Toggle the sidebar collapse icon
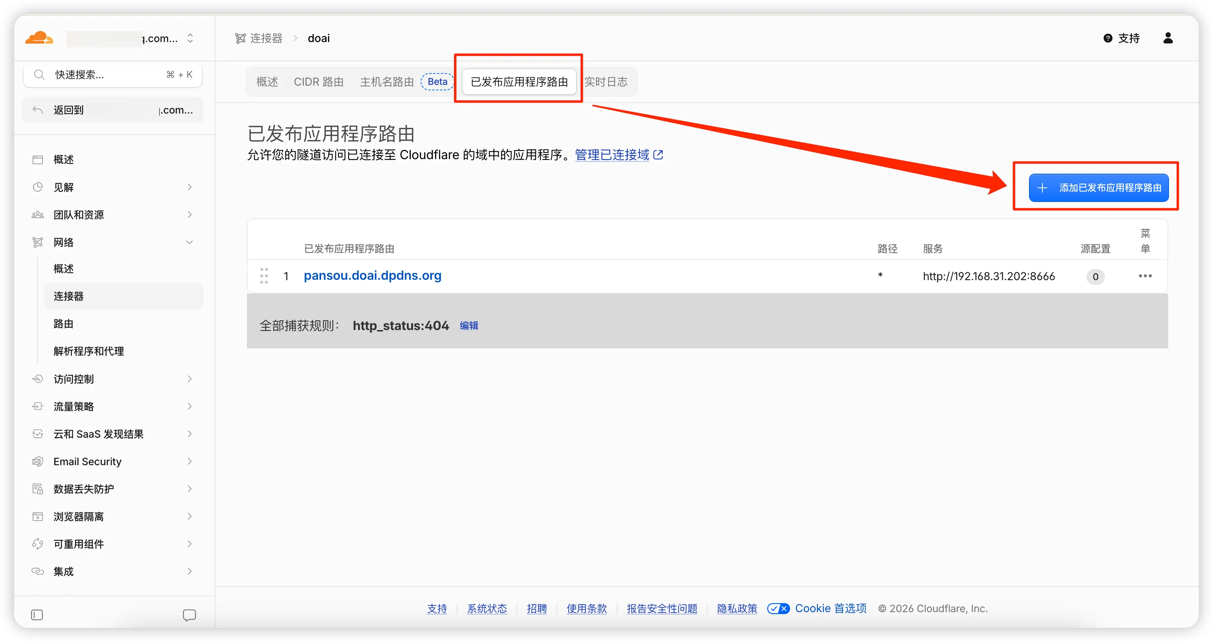Image resolution: width=1213 pixels, height=642 pixels. [x=37, y=615]
